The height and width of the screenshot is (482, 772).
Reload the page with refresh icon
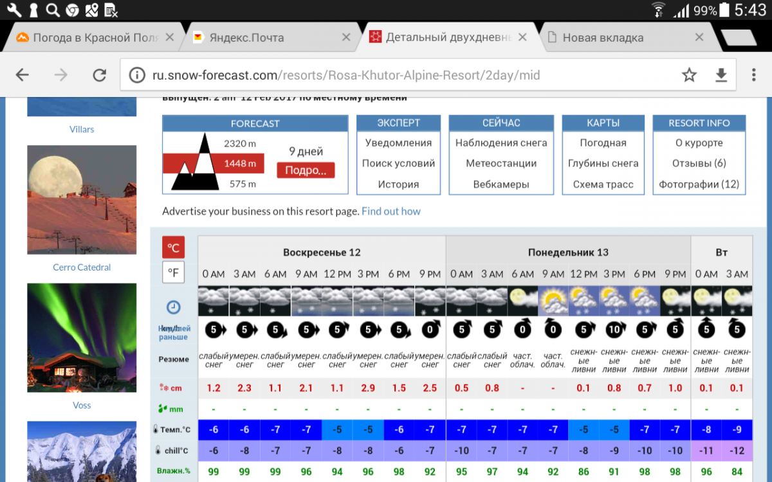[x=99, y=75]
